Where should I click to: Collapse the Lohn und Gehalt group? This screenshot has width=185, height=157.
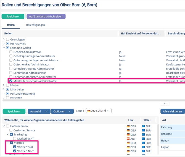tap(4, 48)
